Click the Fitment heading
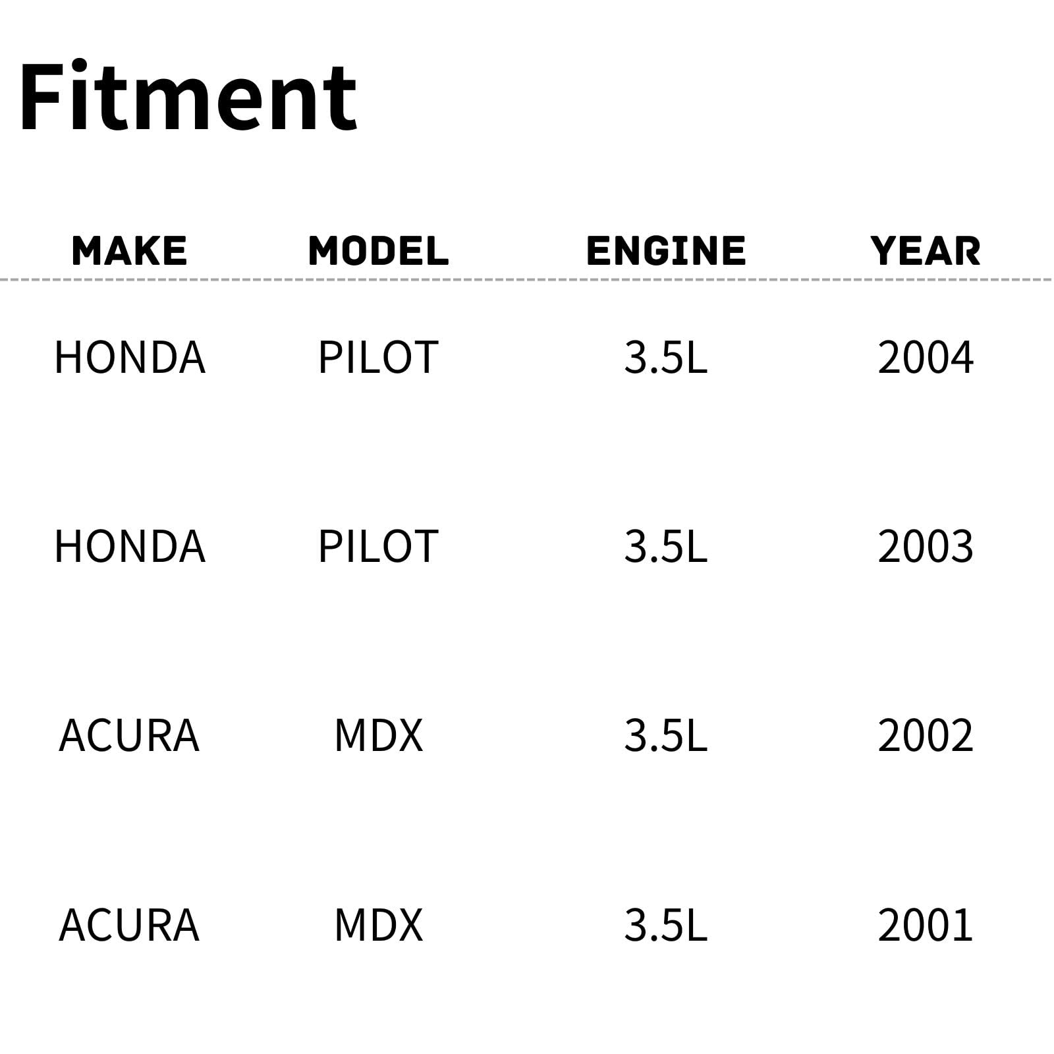1054x1054 pixels. pos(188,97)
